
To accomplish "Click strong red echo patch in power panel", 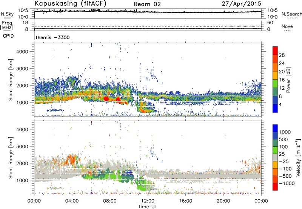I will (x=106, y=99).
